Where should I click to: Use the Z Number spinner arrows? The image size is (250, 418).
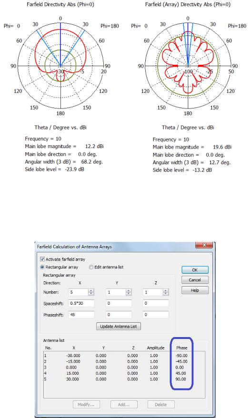tap(166, 292)
